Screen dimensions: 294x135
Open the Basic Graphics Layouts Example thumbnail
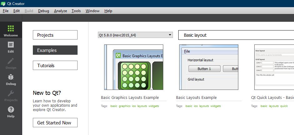[x=134, y=67]
